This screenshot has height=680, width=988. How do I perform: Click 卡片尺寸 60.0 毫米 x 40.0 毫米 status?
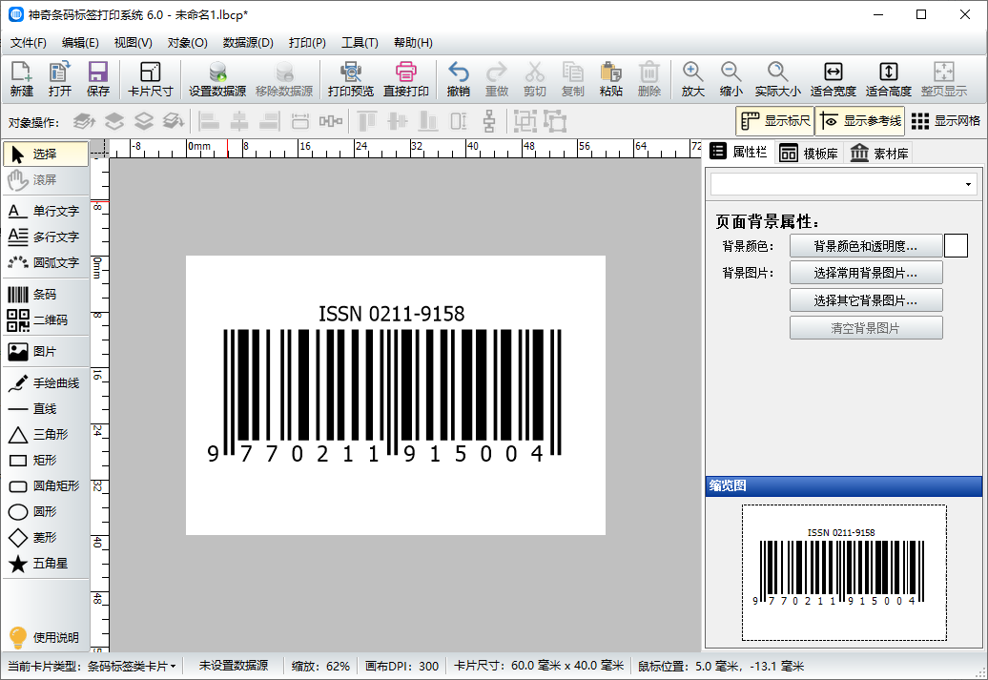click(x=538, y=666)
